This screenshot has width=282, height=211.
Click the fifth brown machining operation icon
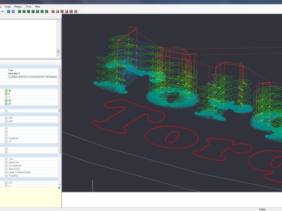tap(71, 12)
